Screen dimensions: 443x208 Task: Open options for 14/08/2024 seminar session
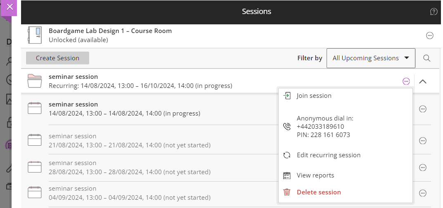[422, 109]
